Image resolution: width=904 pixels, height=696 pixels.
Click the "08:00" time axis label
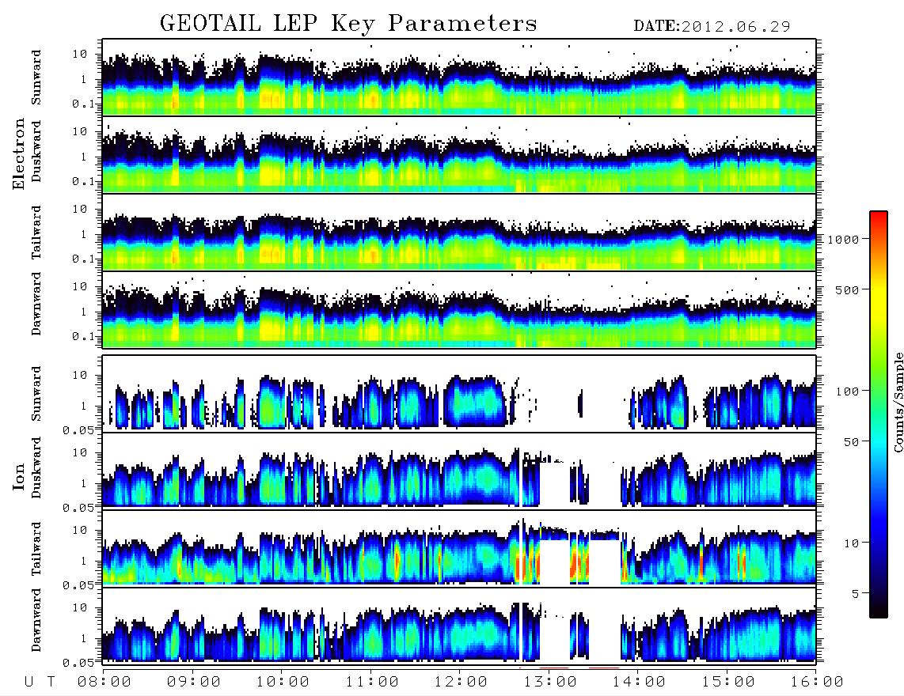pyautogui.click(x=104, y=682)
